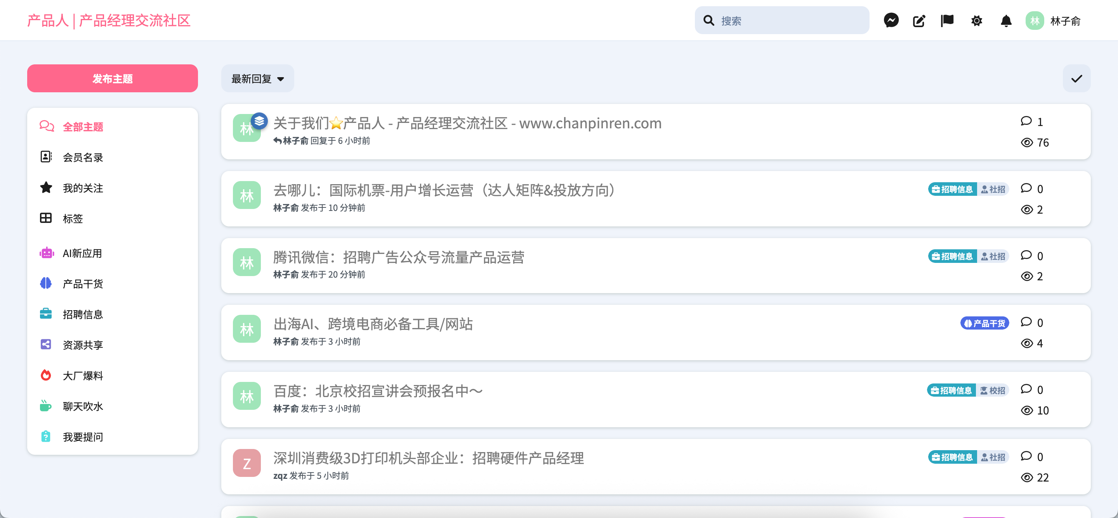Click the blue 产品干货 tag badge
The width and height of the screenshot is (1118, 518).
(984, 323)
